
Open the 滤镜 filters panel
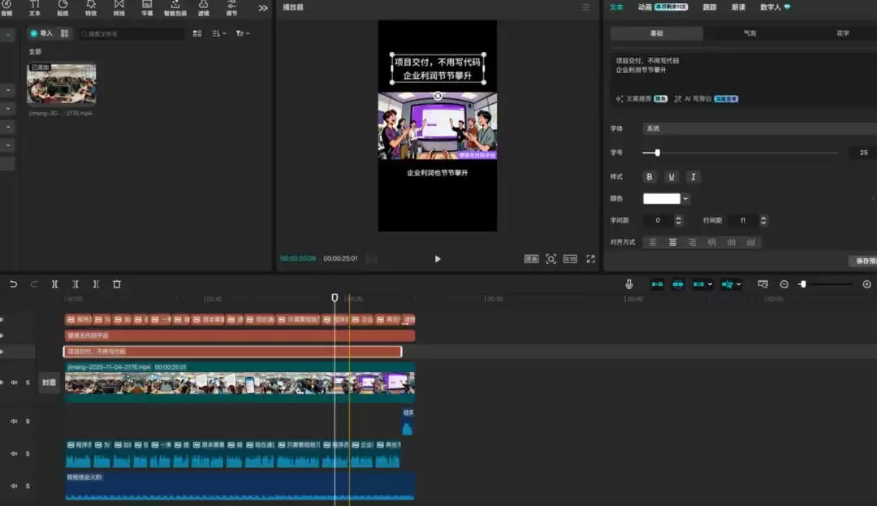coord(203,7)
